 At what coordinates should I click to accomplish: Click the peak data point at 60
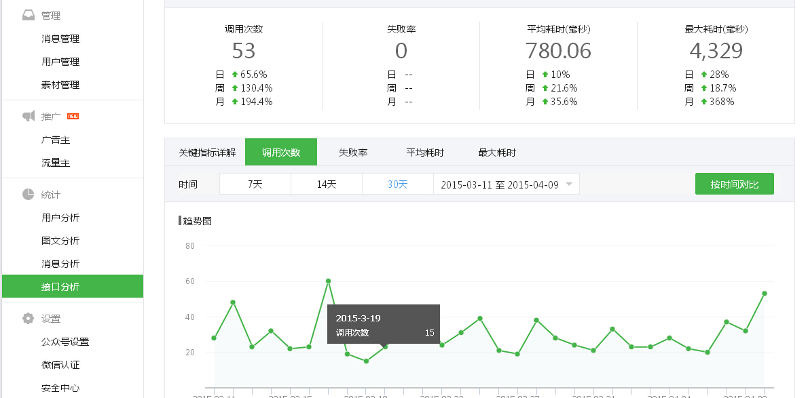click(328, 281)
